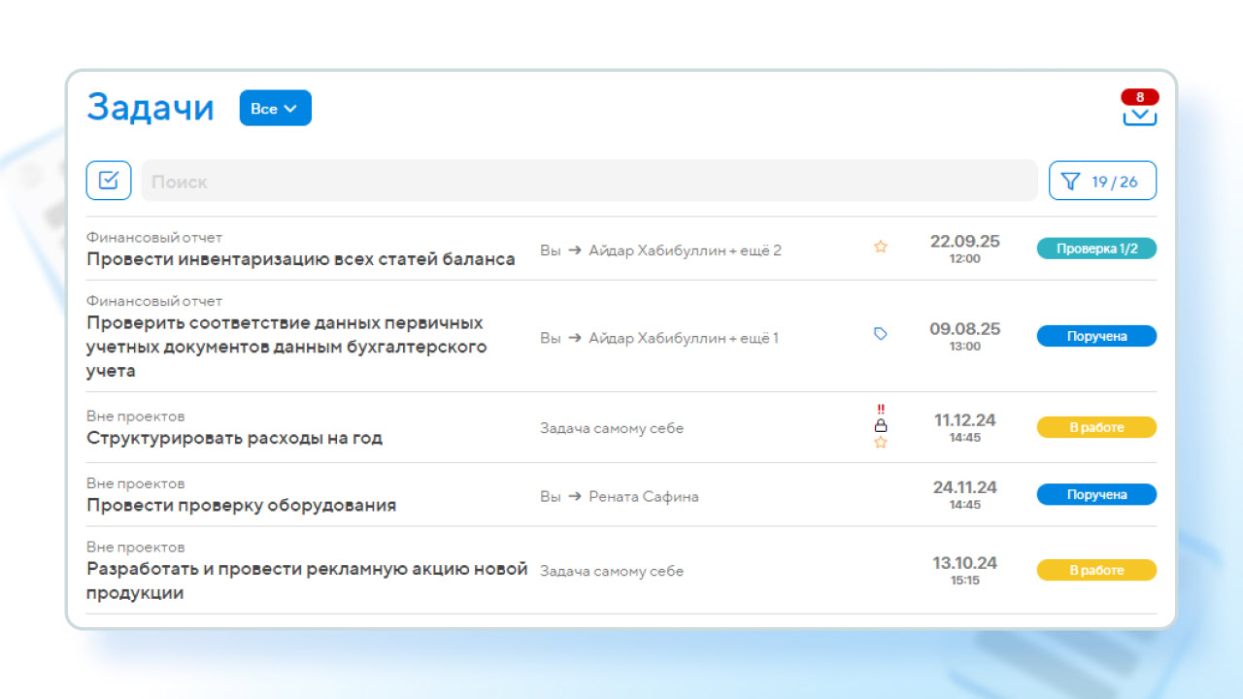This screenshot has width=1243, height=699.
Task: Click the Проверка 1/2 status chip
Action: (1096, 249)
